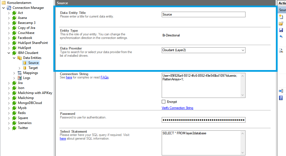
Task: Click inside the Password field
Action: [203, 120]
